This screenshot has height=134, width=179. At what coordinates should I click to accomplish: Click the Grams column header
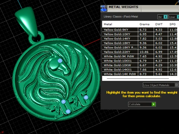click(144, 24)
